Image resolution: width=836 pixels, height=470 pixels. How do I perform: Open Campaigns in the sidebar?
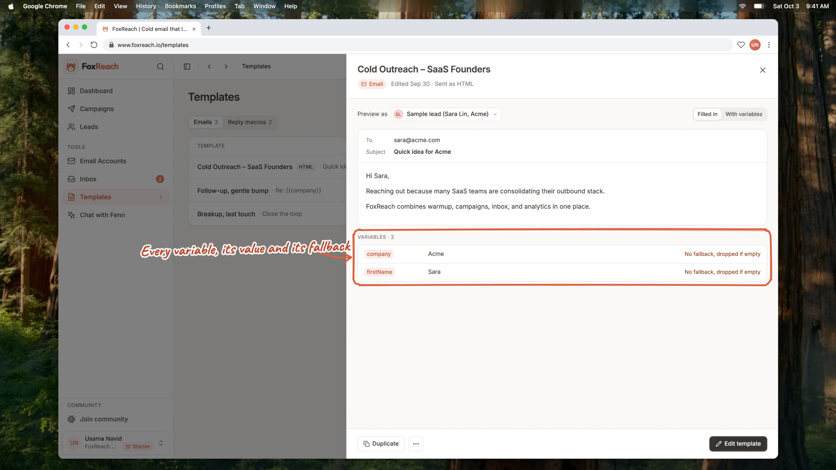pyautogui.click(x=116, y=109)
